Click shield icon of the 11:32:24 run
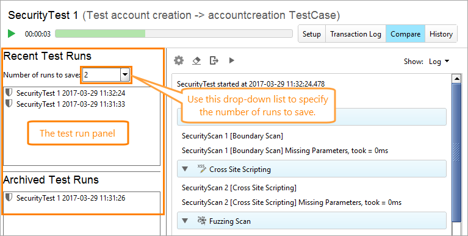468x236 pixels. (9, 93)
